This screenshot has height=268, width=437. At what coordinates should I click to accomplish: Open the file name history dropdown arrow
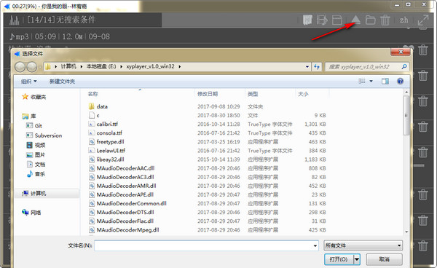point(315,245)
